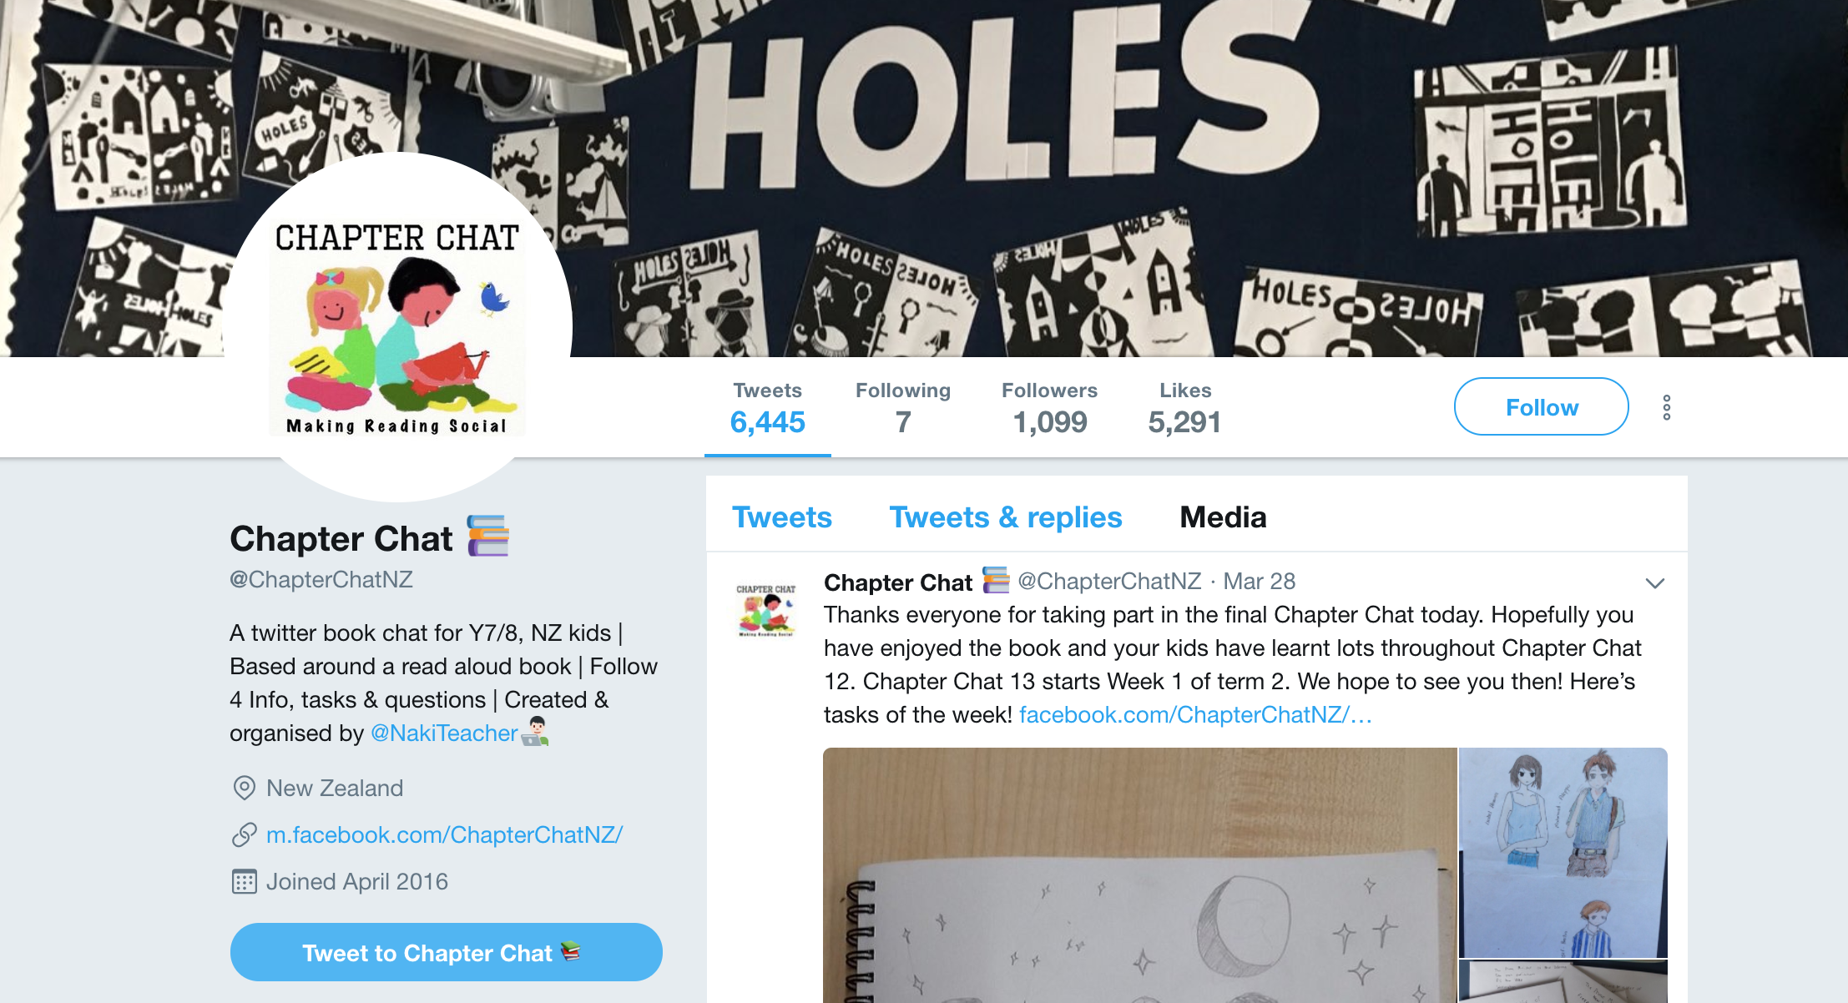The width and height of the screenshot is (1848, 1003).
Task: Click the Chapter Chat profile avatar
Action: pyautogui.click(x=398, y=327)
